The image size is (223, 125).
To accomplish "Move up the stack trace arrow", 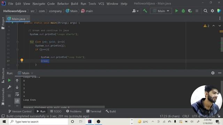I will [x=17, y=81].
